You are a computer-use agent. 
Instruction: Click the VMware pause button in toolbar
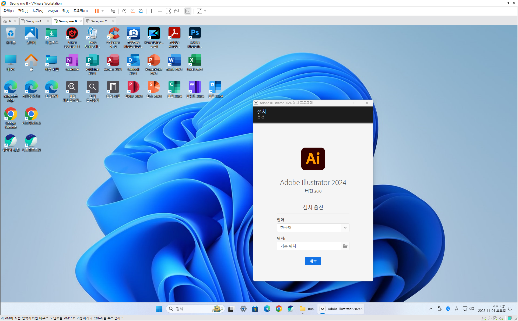pyautogui.click(x=97, y=11)
